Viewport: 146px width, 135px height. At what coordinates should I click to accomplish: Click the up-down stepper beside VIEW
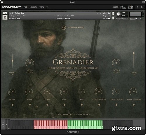[47, 7]
